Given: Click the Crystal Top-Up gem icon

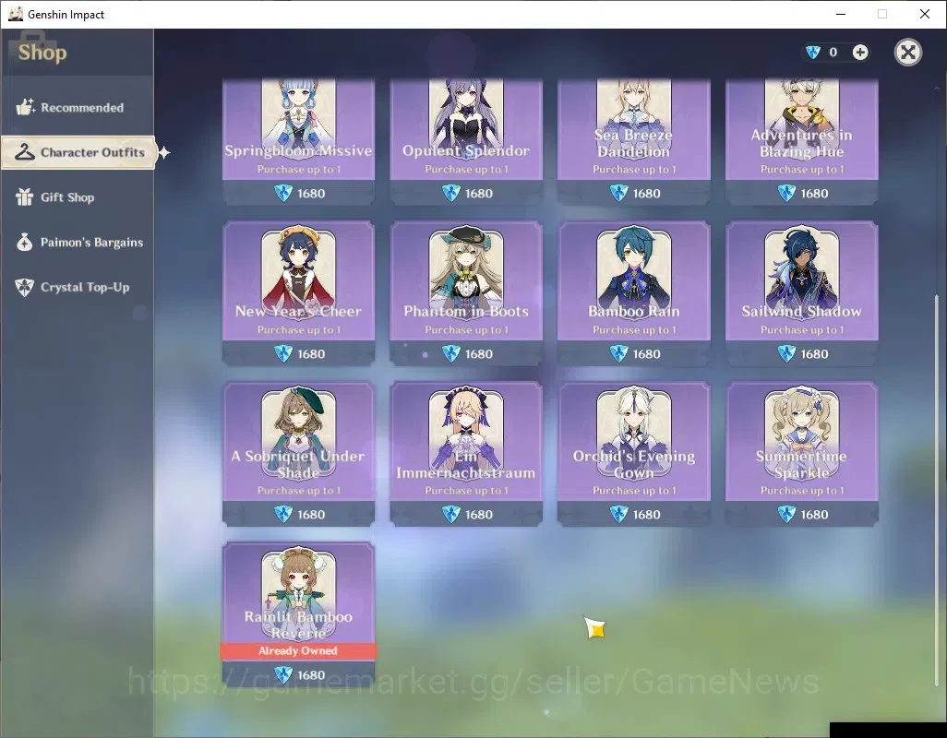Looking at the screenshot, I should (25, 287).
